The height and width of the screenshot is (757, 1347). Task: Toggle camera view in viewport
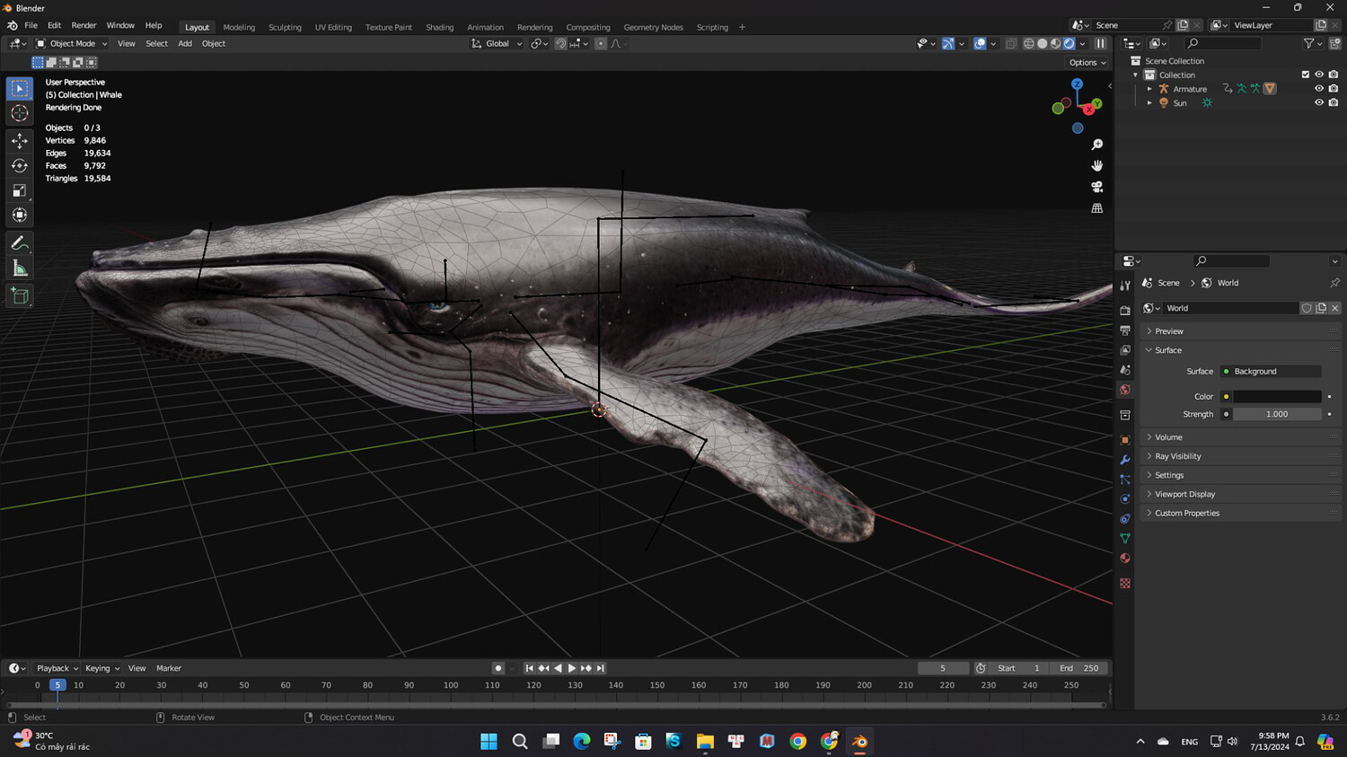point(1096,187)
